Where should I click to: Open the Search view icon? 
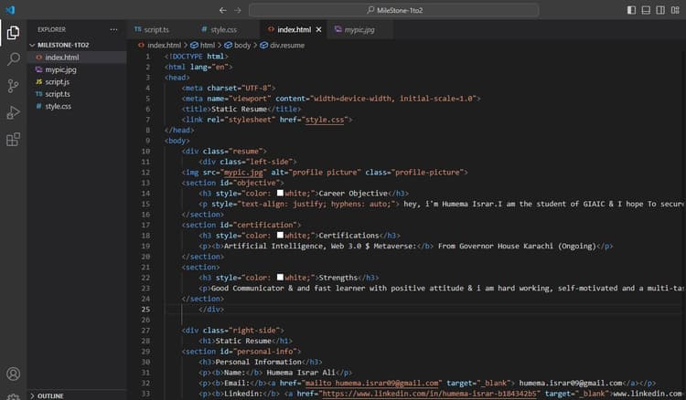point(14,59)
